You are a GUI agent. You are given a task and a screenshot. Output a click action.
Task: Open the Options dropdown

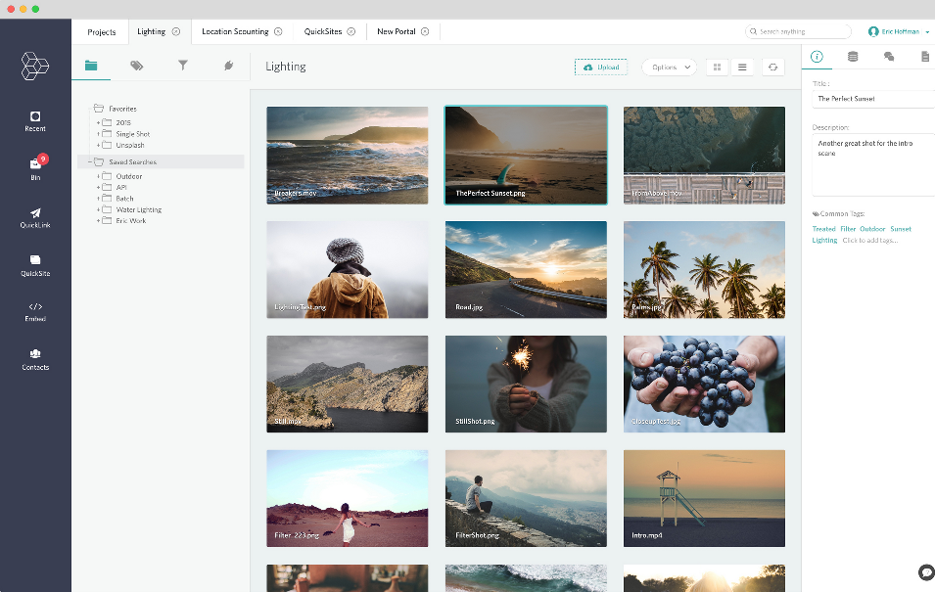point(669,68)
